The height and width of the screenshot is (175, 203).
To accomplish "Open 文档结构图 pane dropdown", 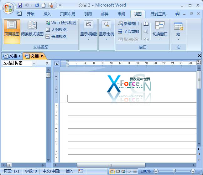I will (34, 63).
